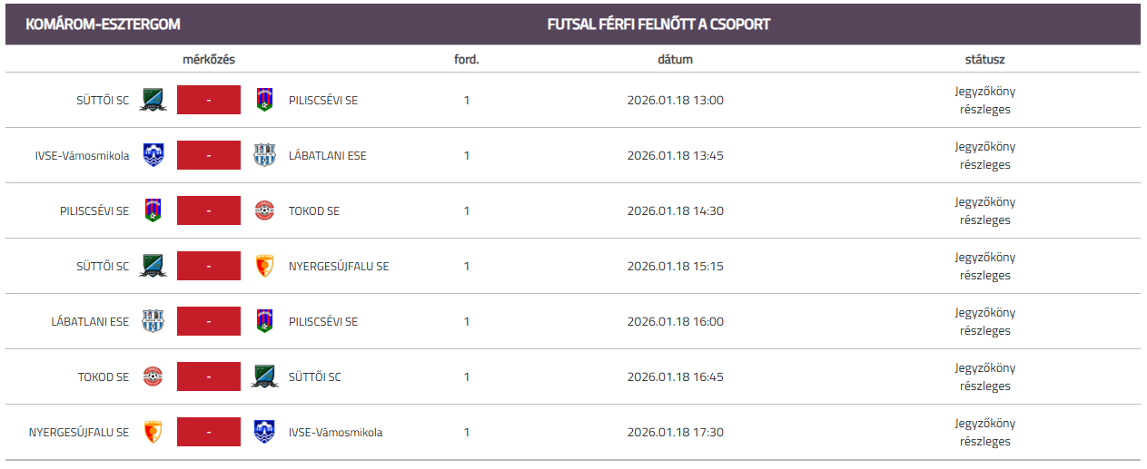Click IVSE-Vámosmikola crest in the 13:45 match
This screenshot has width=1147, height=469.
pos(153,155)
